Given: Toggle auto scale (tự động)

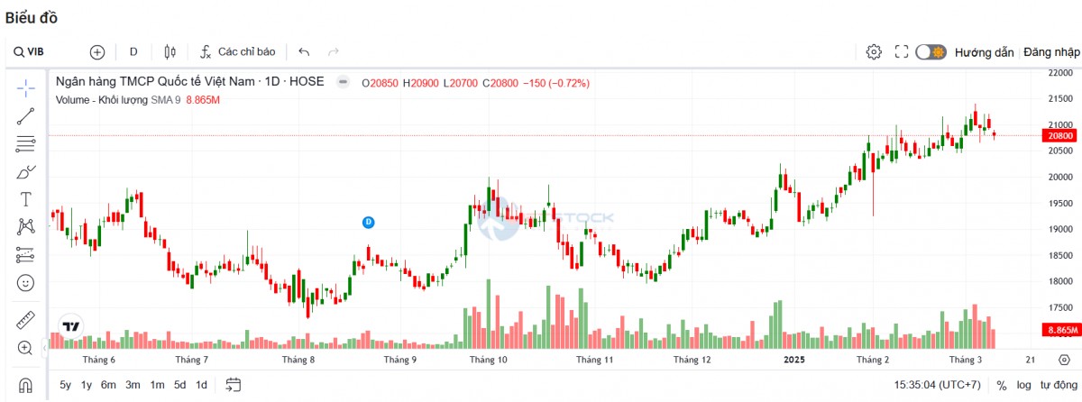Looking at the screenshot, I should click(x=1057, y=385).
